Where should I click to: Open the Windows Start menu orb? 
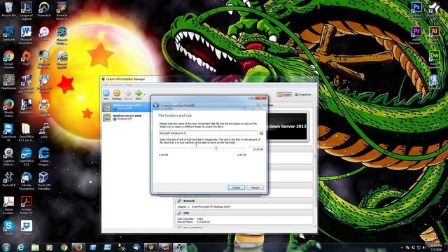tap(6, 247)
